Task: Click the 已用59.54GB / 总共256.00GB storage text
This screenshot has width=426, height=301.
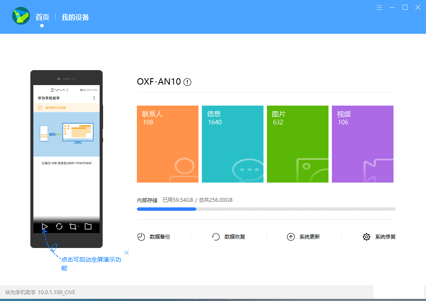Action: point(198,200)
